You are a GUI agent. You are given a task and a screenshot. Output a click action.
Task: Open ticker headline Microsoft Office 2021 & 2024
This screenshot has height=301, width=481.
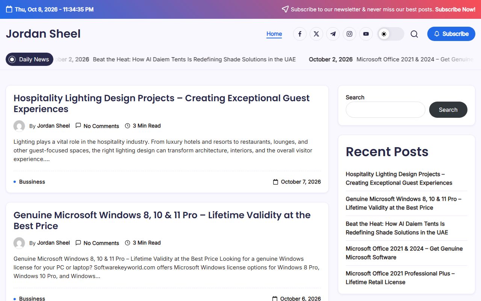tap(415, 59)
